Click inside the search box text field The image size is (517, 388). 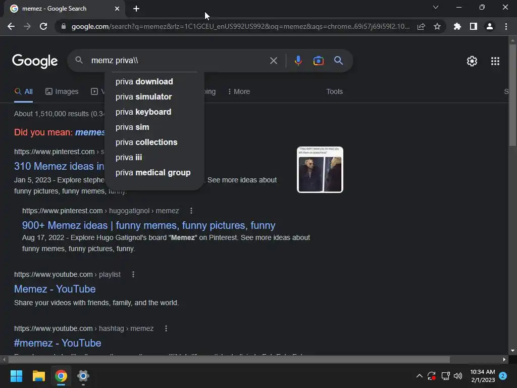178,61
